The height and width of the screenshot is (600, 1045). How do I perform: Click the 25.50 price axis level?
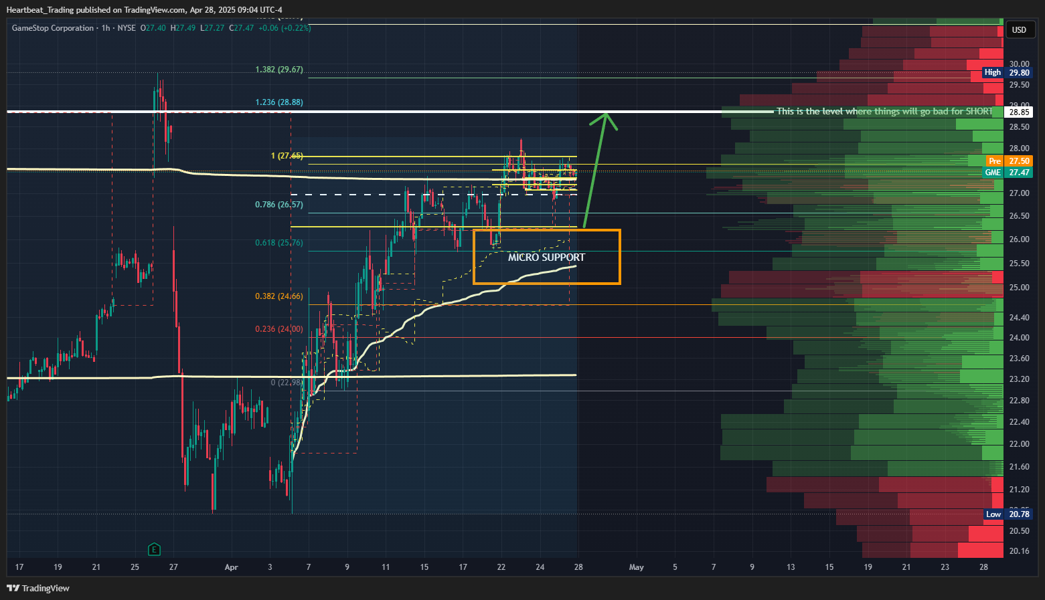[x=1019, y=264]
